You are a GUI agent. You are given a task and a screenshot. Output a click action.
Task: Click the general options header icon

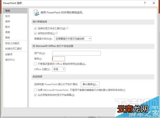(36, 13)
